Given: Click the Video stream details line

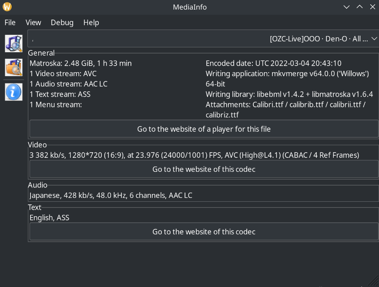Looking at the screenshot, I should tap(194, 155).
